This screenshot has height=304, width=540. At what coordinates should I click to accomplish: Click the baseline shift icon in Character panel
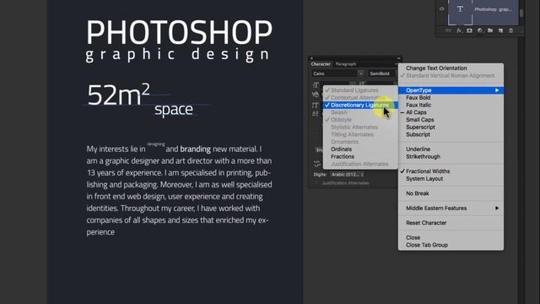pyautogui.click(x=315, y=114)
